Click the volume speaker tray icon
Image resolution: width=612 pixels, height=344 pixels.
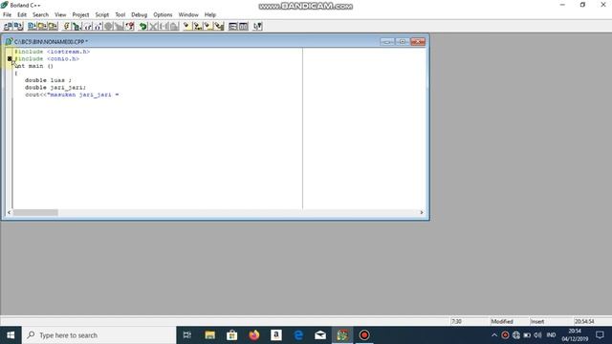point(537,335)
